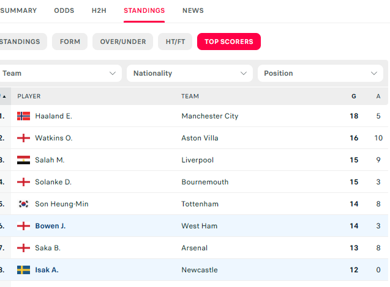Open team West Ham

coord(200,226)
